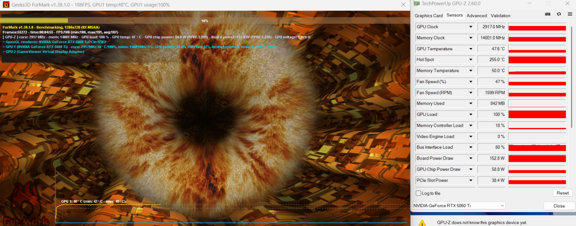Select the Sensors tab
This screenshot has width=576, height=226.
pos(454,15)
